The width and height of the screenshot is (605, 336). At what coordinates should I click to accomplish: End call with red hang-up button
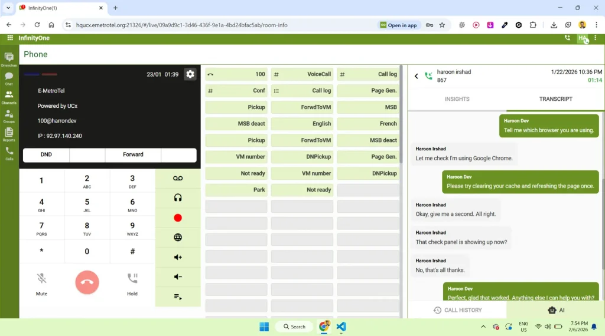coord(87,282)
